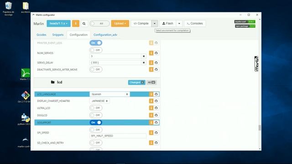292x164 pixels.
Task: Click the orange info button in top toolbar
Action: pyautogui.click(x=76, y=23)
